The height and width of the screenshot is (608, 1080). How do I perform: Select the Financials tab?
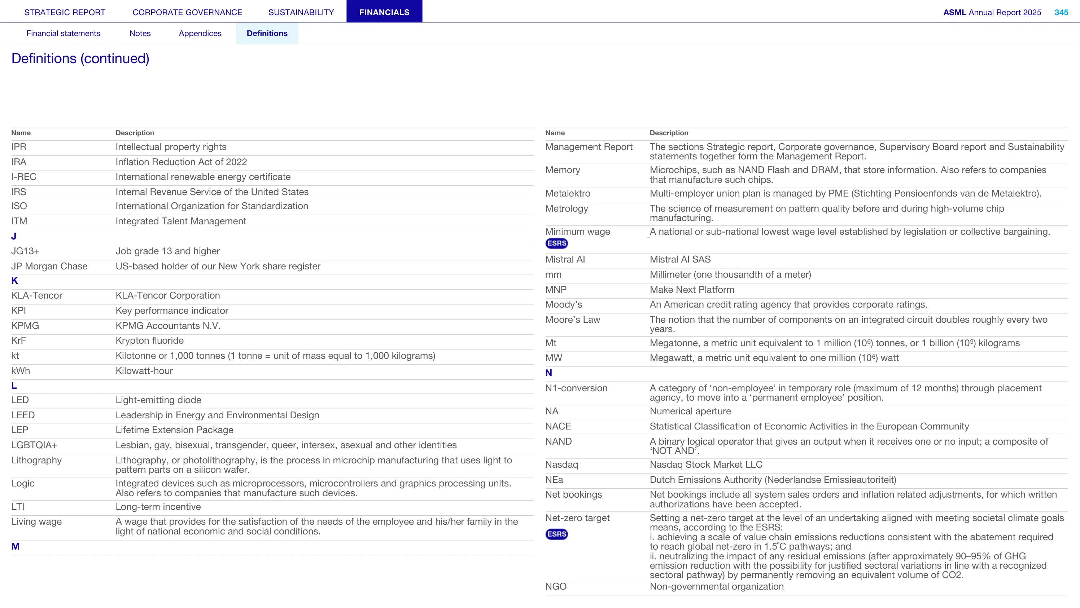pyautogui.click(x=384, y=12)
